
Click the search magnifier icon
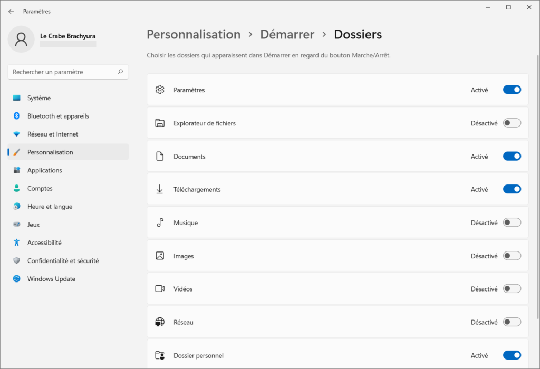point(120,72)
